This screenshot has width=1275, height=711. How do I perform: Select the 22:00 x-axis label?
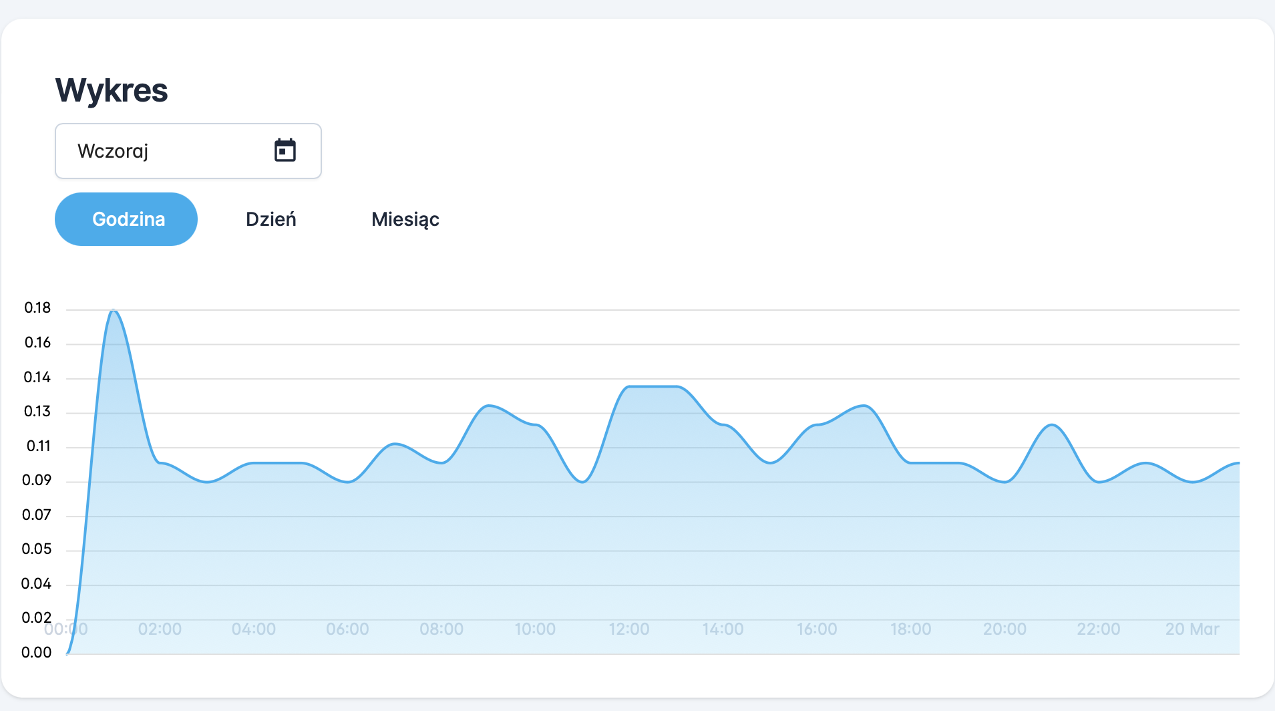click(x=1099, y=629)
